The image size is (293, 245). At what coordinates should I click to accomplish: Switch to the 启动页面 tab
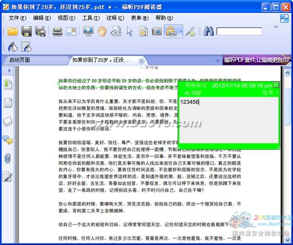(x=20, y=60)
